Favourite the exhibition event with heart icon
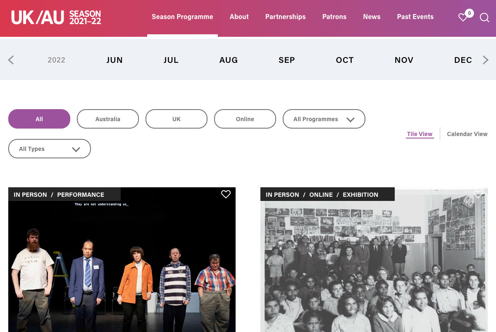The height and width of the screenshot is (332, 496). [478, 194]
